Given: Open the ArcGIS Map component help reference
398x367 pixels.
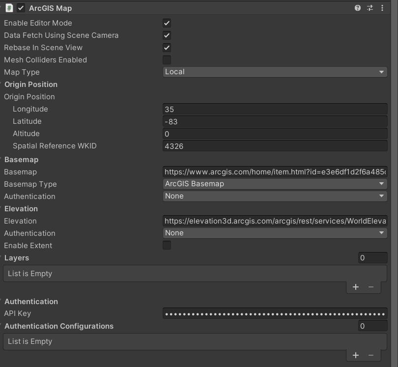Looking at the screenshot, I should [357, 8].
